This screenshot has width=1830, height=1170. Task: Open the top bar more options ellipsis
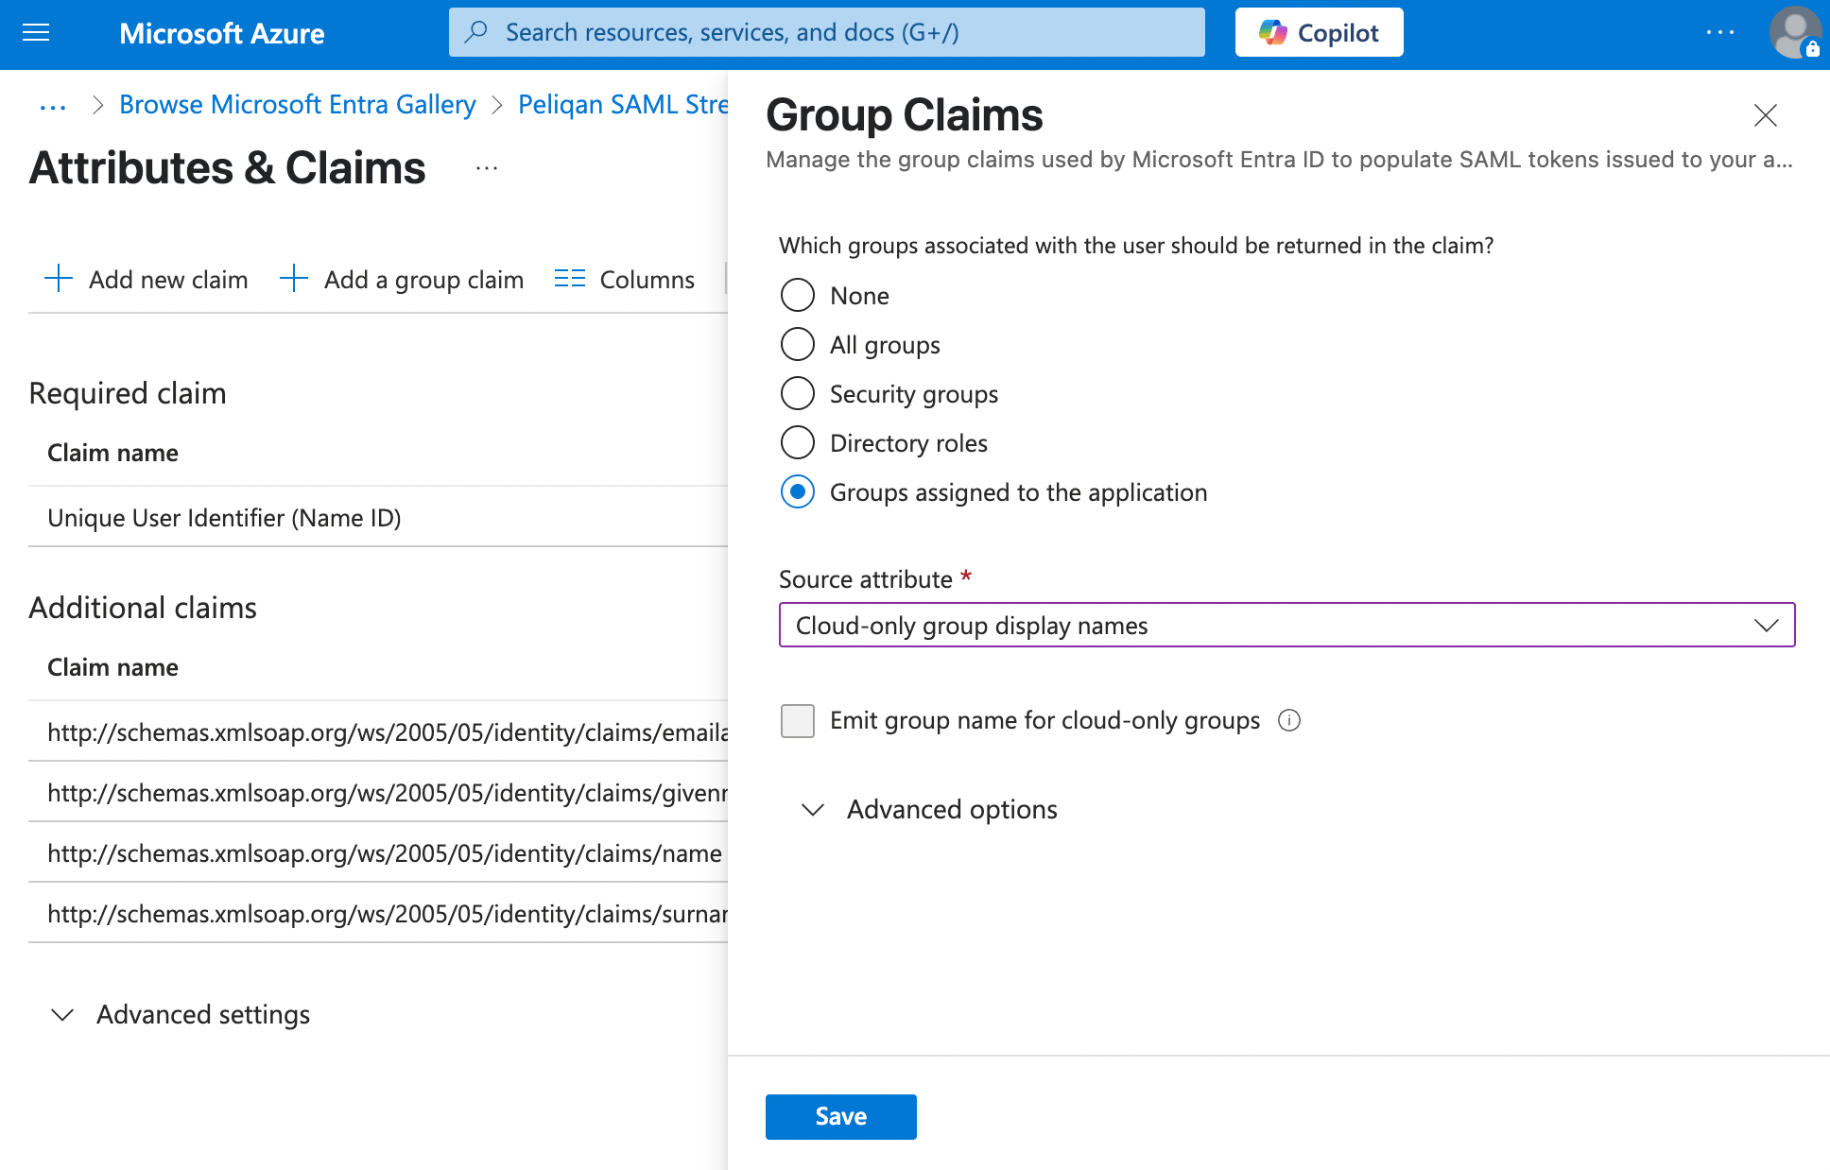(x=1720, y=32)
